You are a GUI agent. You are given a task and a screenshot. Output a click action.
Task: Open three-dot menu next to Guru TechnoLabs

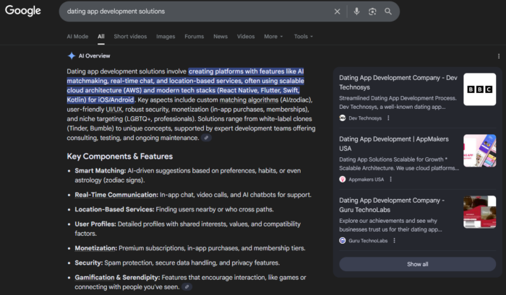pos(394,241)
